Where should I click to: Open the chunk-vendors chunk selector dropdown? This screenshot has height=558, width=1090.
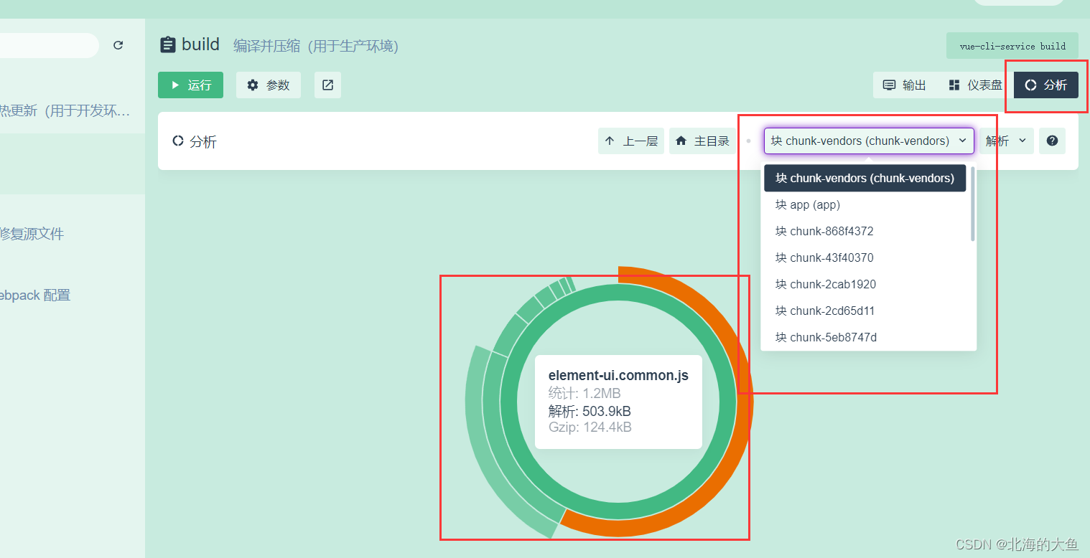869,141
